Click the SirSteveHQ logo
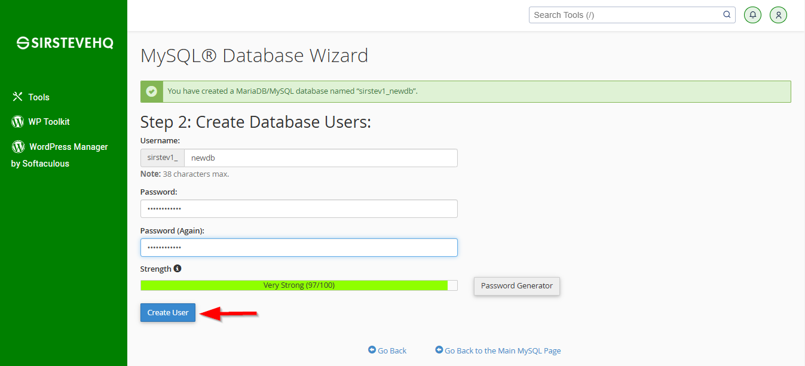This screenshot has height=366, width=805. tap(65, 43)
